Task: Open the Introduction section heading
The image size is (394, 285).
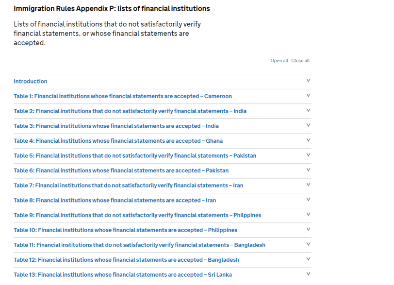Action: click(x=31, y=82)
